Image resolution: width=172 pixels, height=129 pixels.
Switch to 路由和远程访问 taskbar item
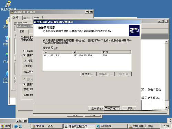tap(79, 126)
